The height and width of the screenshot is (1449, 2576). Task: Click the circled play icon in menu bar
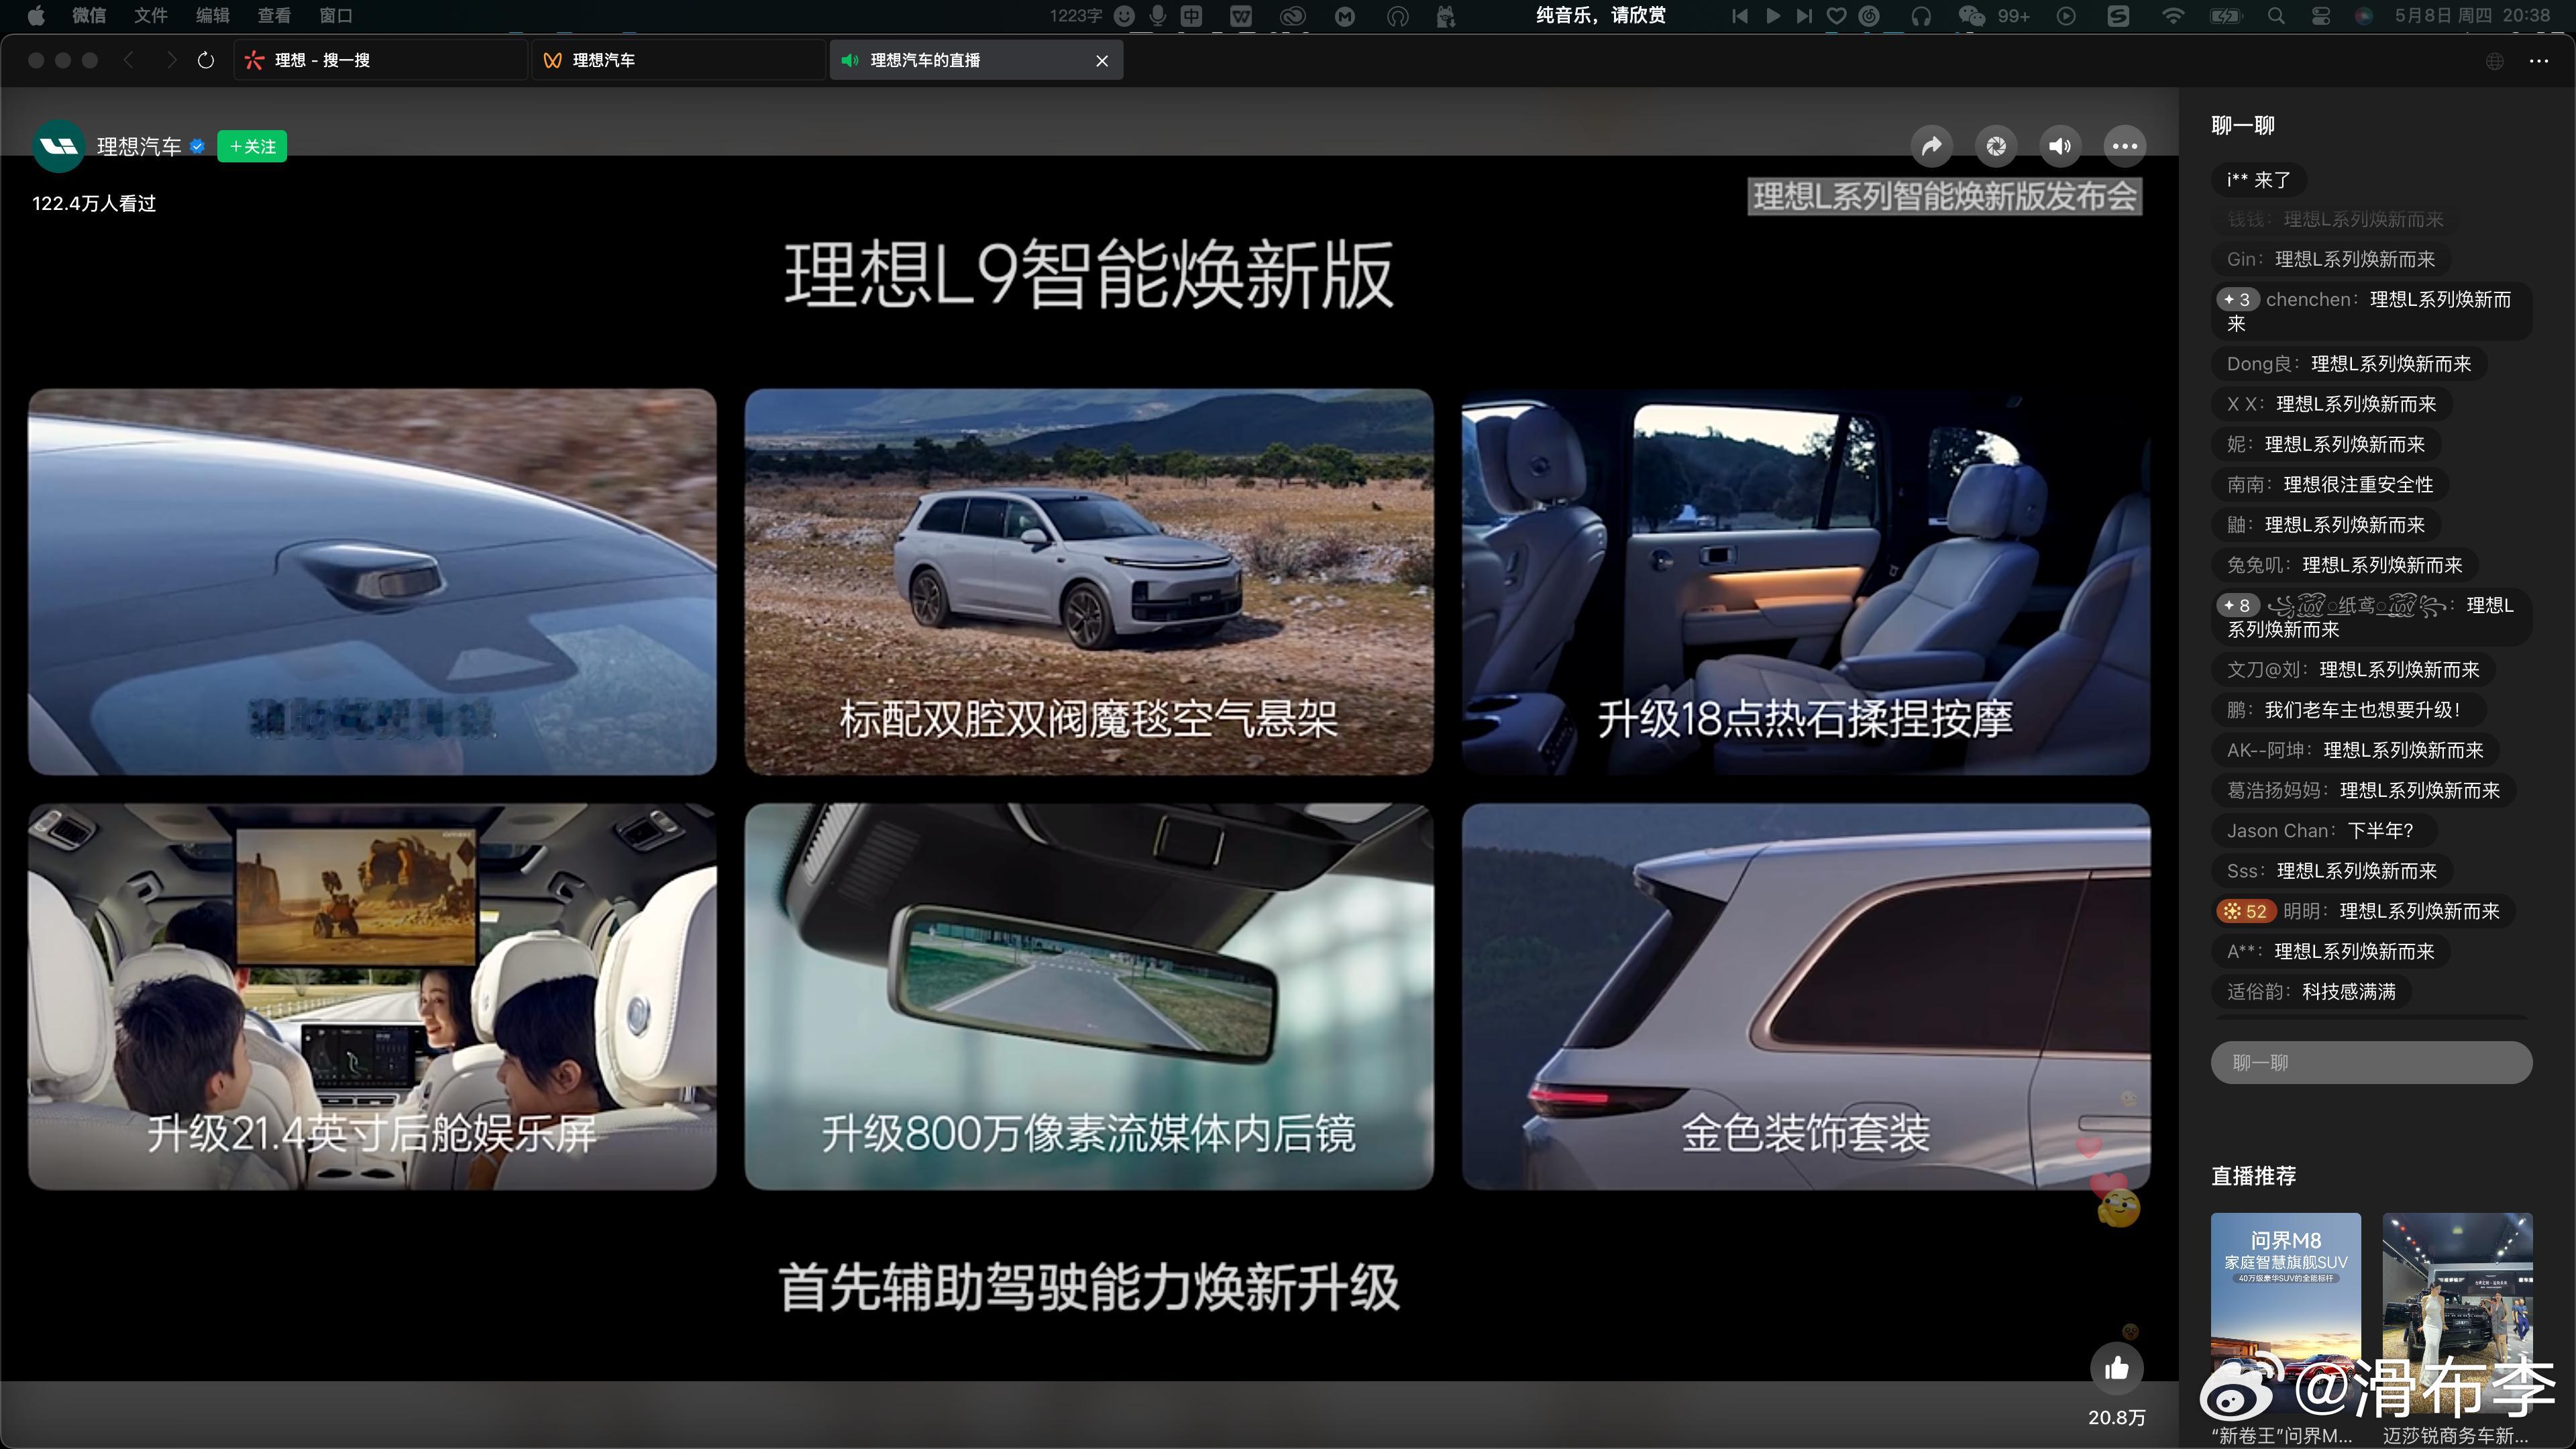2066,15
